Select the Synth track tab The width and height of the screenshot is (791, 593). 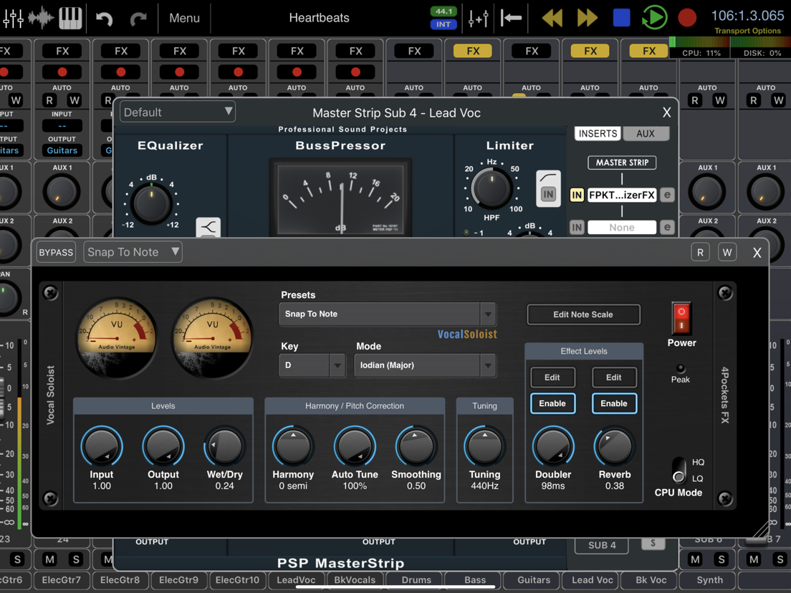[x=709, y=580]
